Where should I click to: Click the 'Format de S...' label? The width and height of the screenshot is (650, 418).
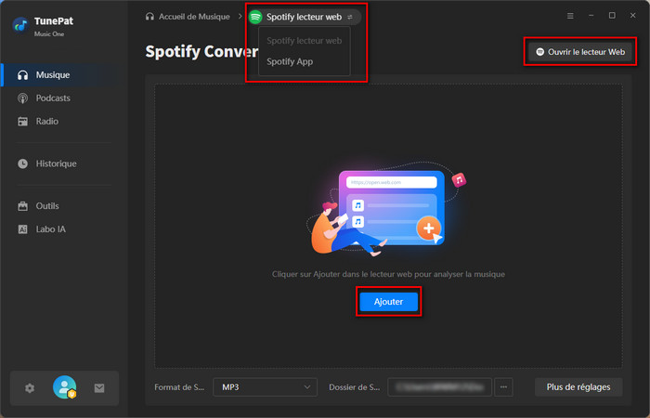click(179, 387)
